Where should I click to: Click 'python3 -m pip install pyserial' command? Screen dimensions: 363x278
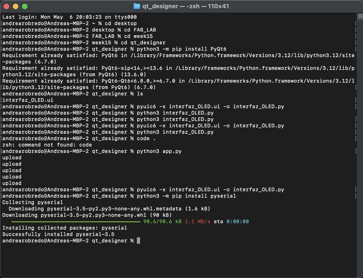tap(186, 196)
